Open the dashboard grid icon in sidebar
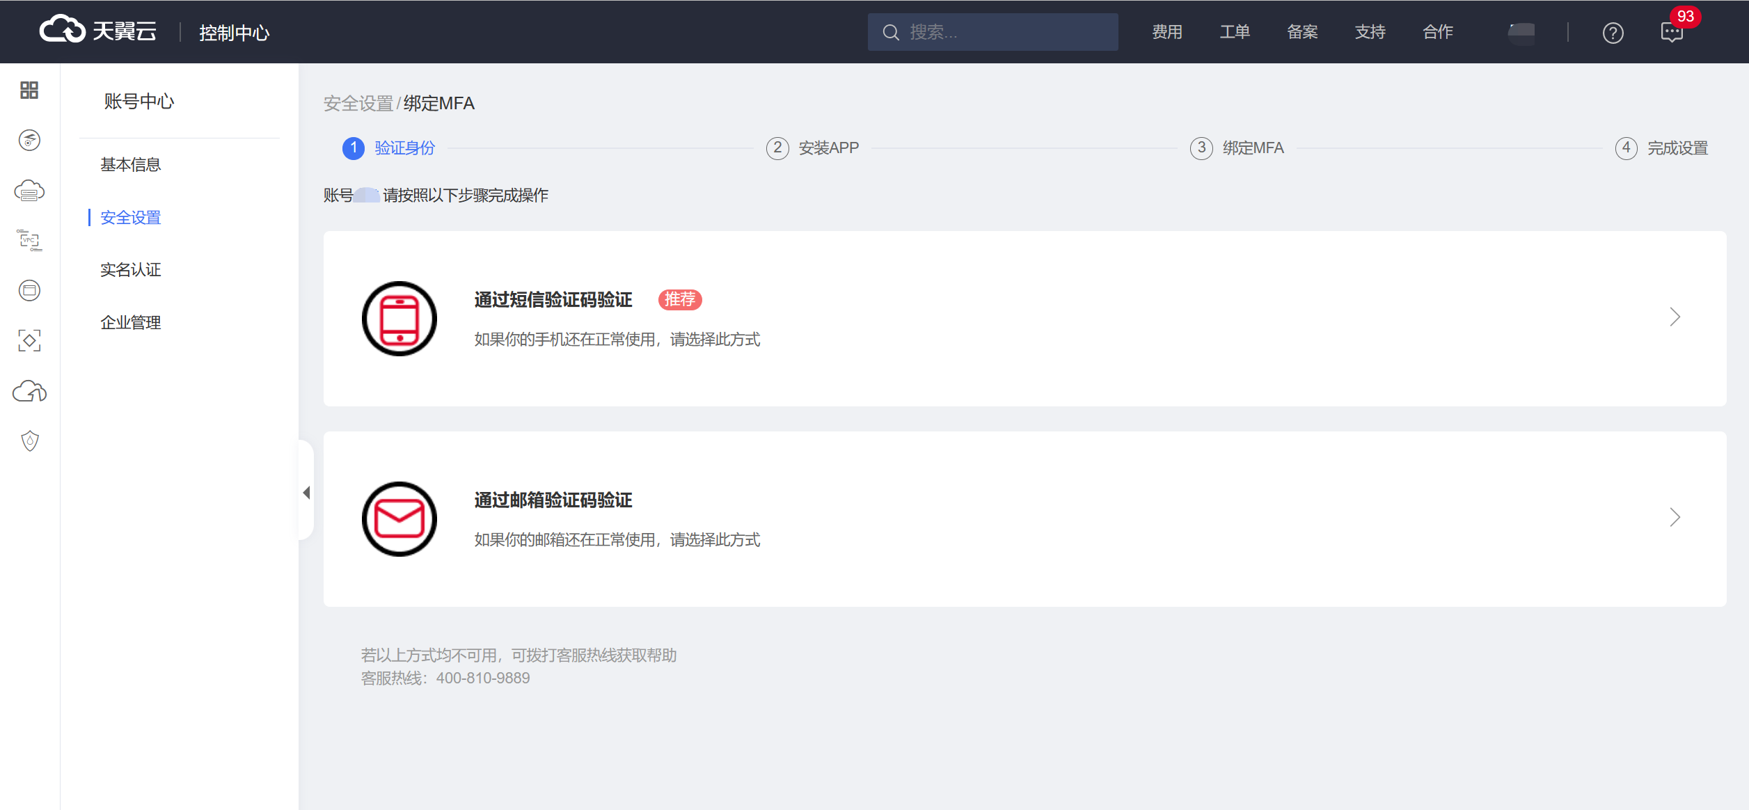Screen dimensions: 1749x810 click(x=29, y=90)
